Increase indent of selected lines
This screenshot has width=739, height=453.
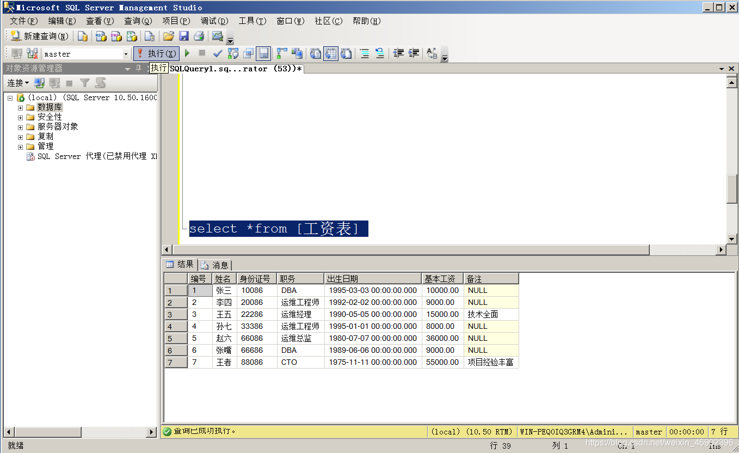414,53
